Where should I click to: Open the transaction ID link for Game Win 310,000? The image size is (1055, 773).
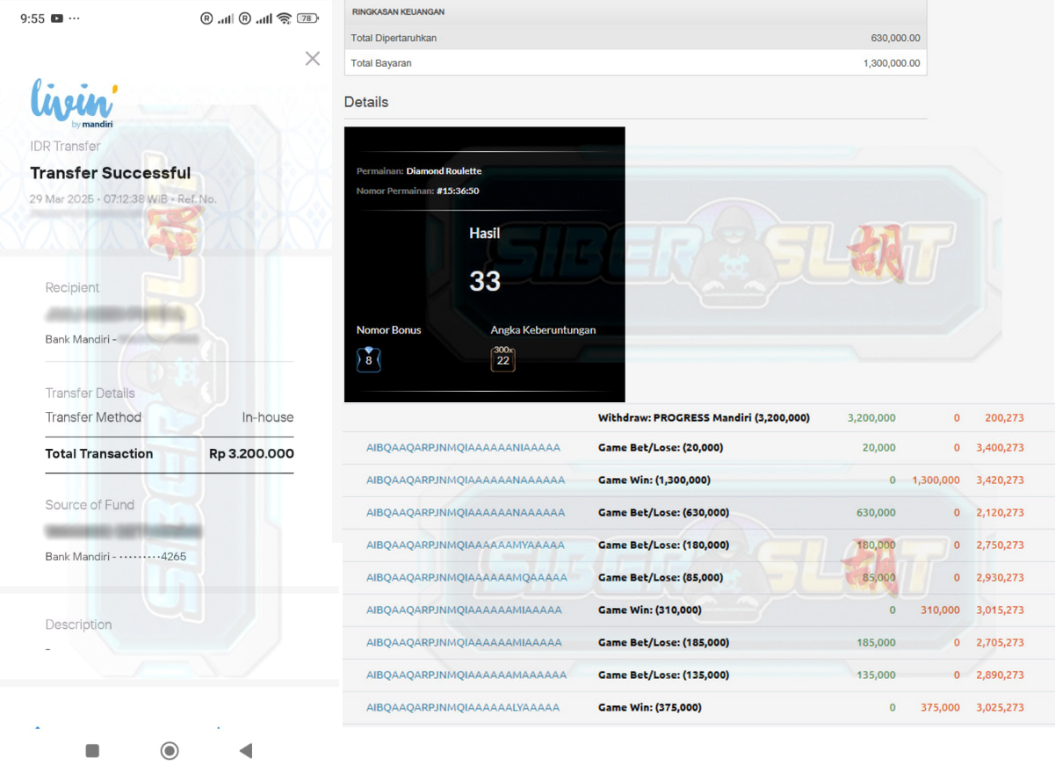click(463, 610)
